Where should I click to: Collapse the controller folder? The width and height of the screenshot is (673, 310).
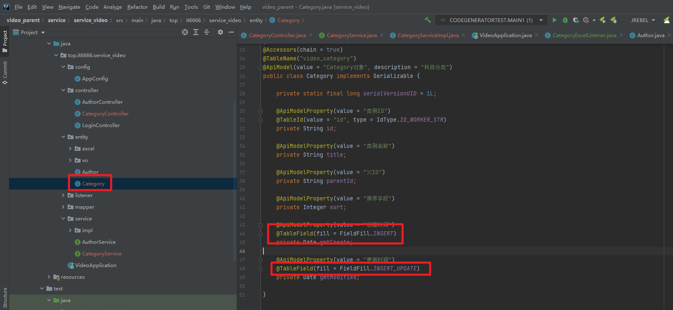coord(63,90)
